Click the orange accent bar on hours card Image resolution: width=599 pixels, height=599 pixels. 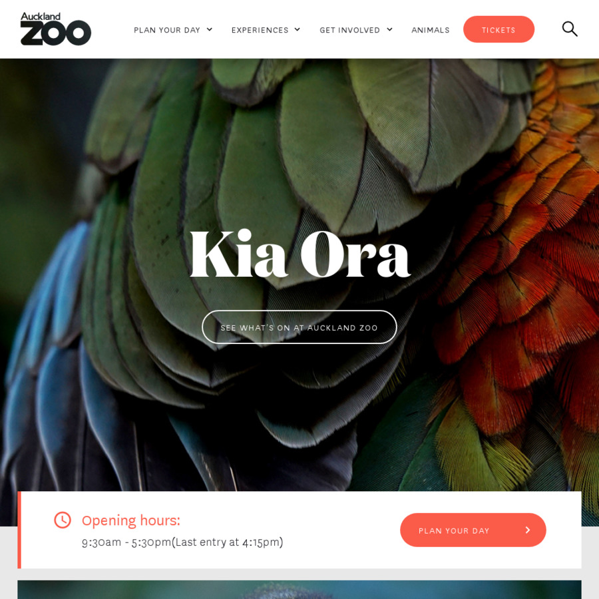(x=19, y=530)
